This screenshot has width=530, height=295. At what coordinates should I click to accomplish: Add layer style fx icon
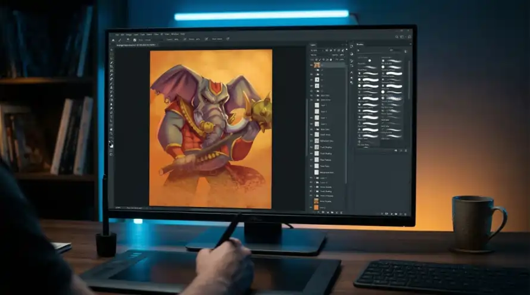coord(319,212)
